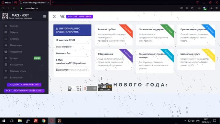
Task: Click the Maze-Host logo
Action: tap(5, 16)
